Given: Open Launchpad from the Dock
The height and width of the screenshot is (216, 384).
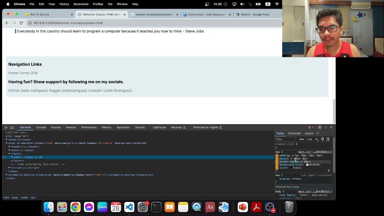Looking at the screenshot, I should (x=62, y=207).
